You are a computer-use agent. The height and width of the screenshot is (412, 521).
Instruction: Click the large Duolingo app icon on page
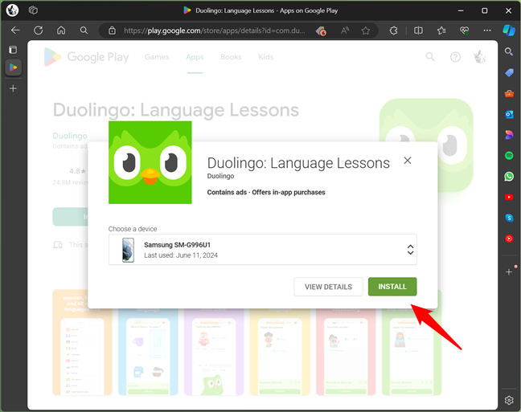tap(426, 145)
